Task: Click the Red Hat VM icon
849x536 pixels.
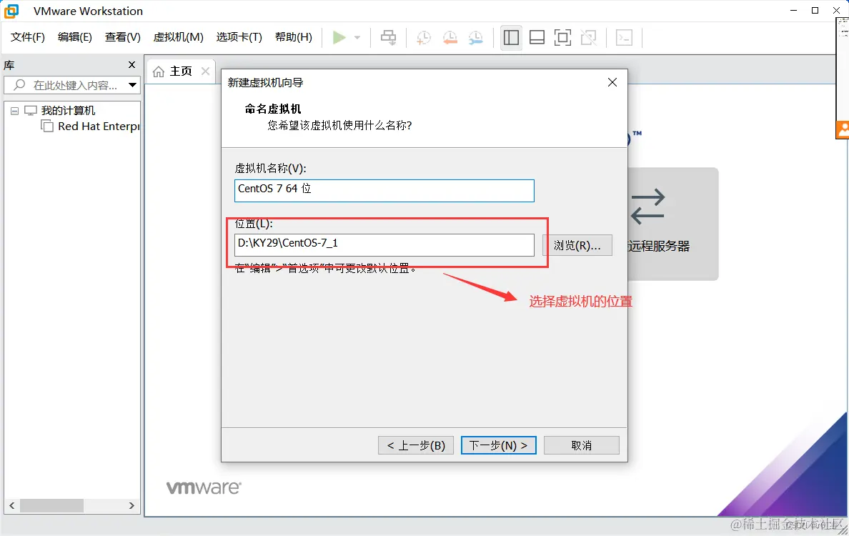Action: 47,126
